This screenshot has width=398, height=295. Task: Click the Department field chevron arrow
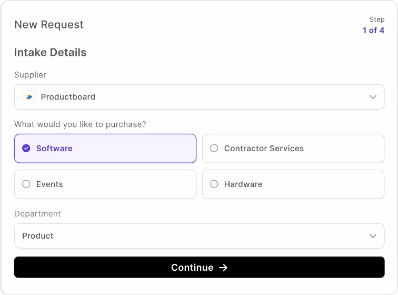pyautogui.click(x=373, y=236)
